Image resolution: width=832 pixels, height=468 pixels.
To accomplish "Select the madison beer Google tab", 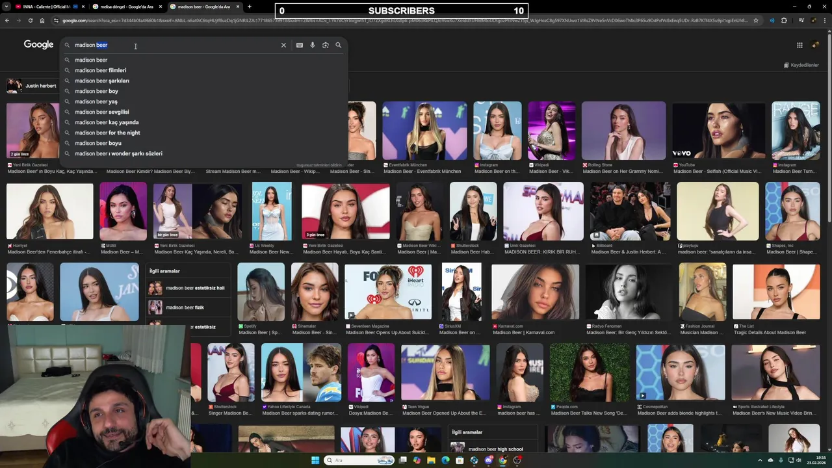I will click(x=204, y=6).
